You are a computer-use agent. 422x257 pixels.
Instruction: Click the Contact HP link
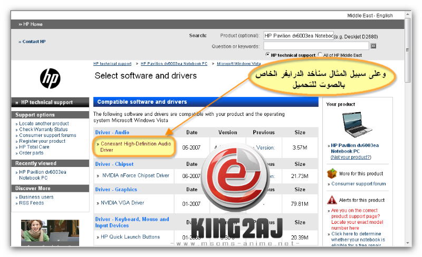pos(34,42)
